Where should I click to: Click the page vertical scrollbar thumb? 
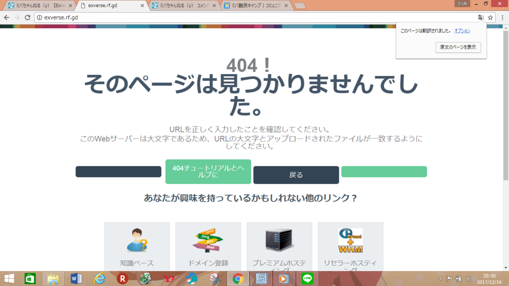[x=506, y=105]
